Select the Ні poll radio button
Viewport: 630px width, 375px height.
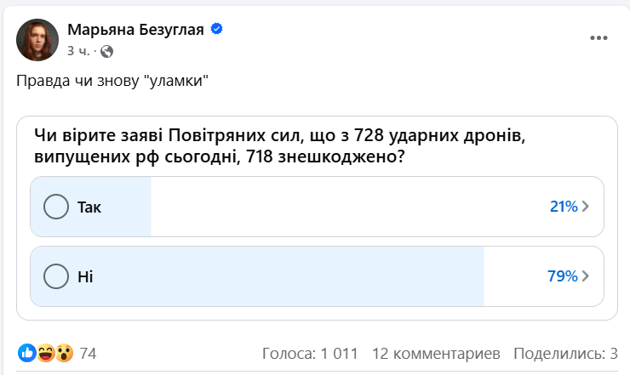(56, 276)
